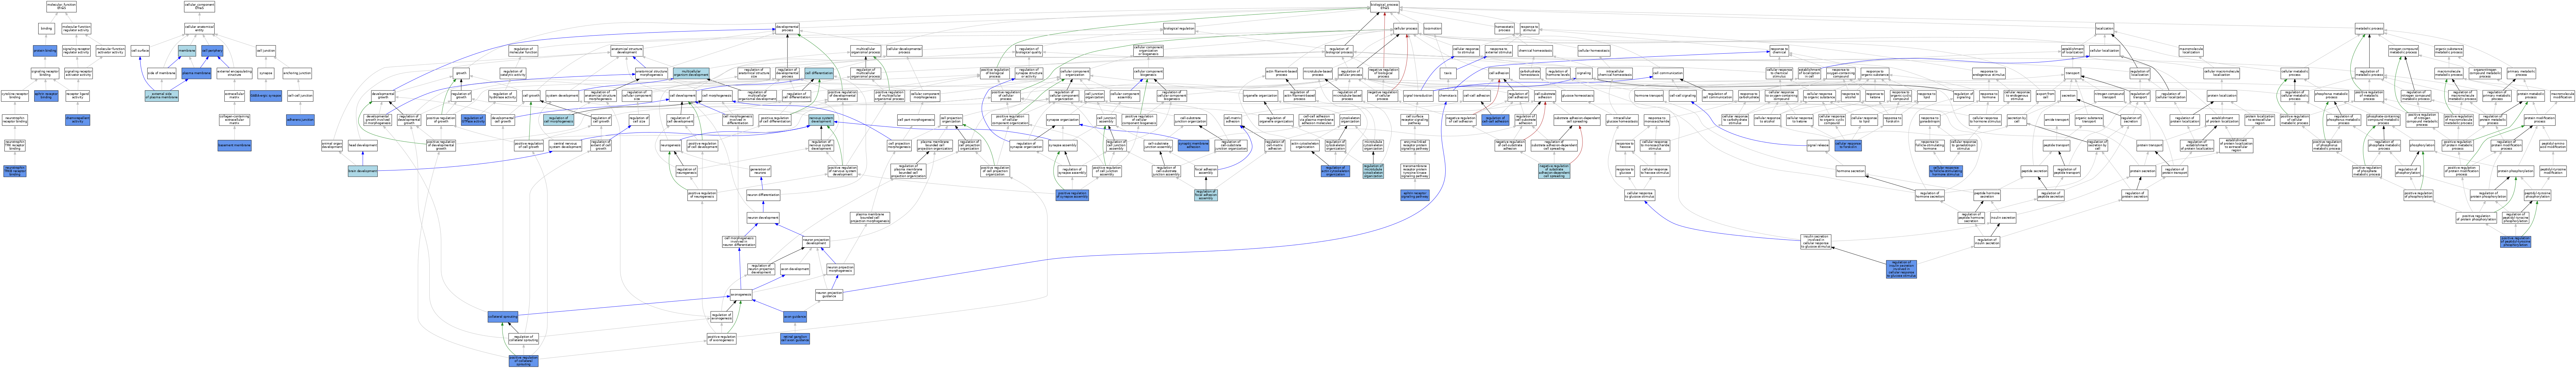2576x368 pixels.
Task: Click the 'glucose homeostasis' node
Action: [x=1577, y=96]
